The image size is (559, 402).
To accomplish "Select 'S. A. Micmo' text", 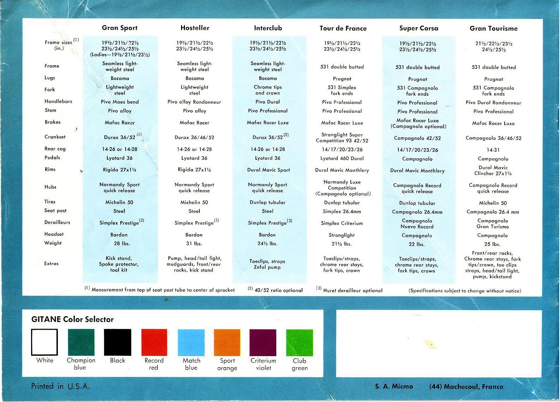I will click(x=394, y=386).
